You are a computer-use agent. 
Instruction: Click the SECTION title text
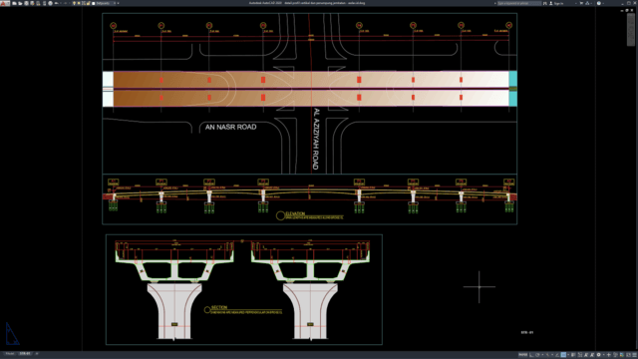219,308
